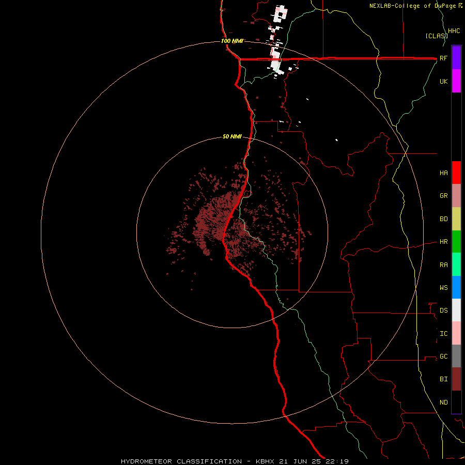Click the DS legend label
The image size is (465, 465).
click(x=444, y=311)
